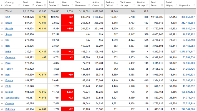
Task: Open the Spain country link
Action: [x=8, y=34]
